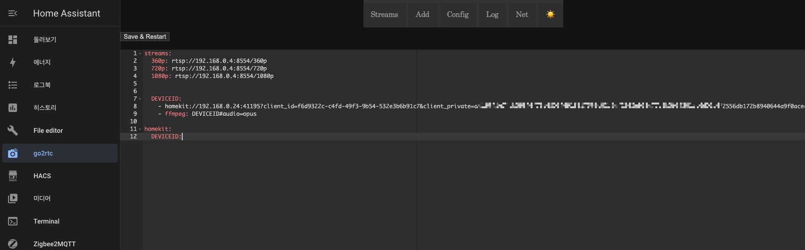Click the homekit:// URL line

(481, 106)
